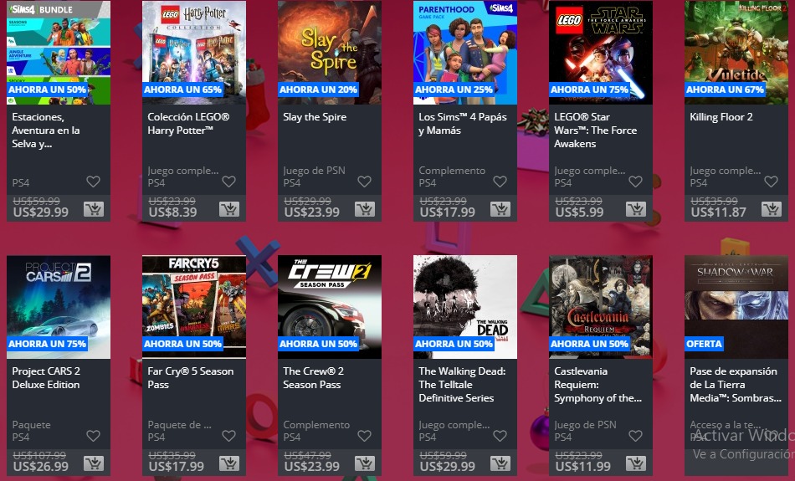
Task: Toggle wishlist heart for Los Sims 4 Papás y Mamás
Action: point(500,182)
